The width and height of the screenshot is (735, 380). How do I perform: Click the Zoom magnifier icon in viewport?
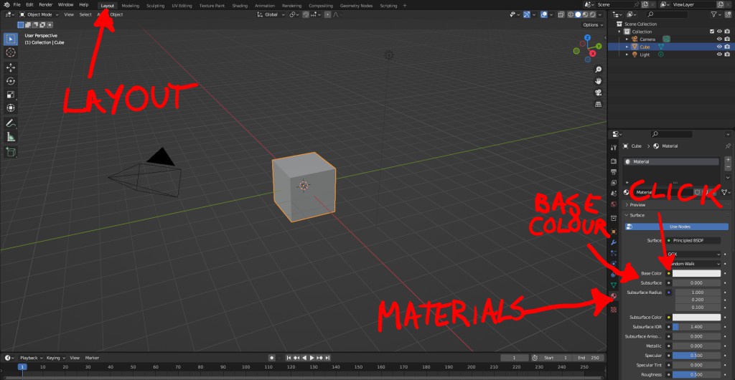coord(598,70)
